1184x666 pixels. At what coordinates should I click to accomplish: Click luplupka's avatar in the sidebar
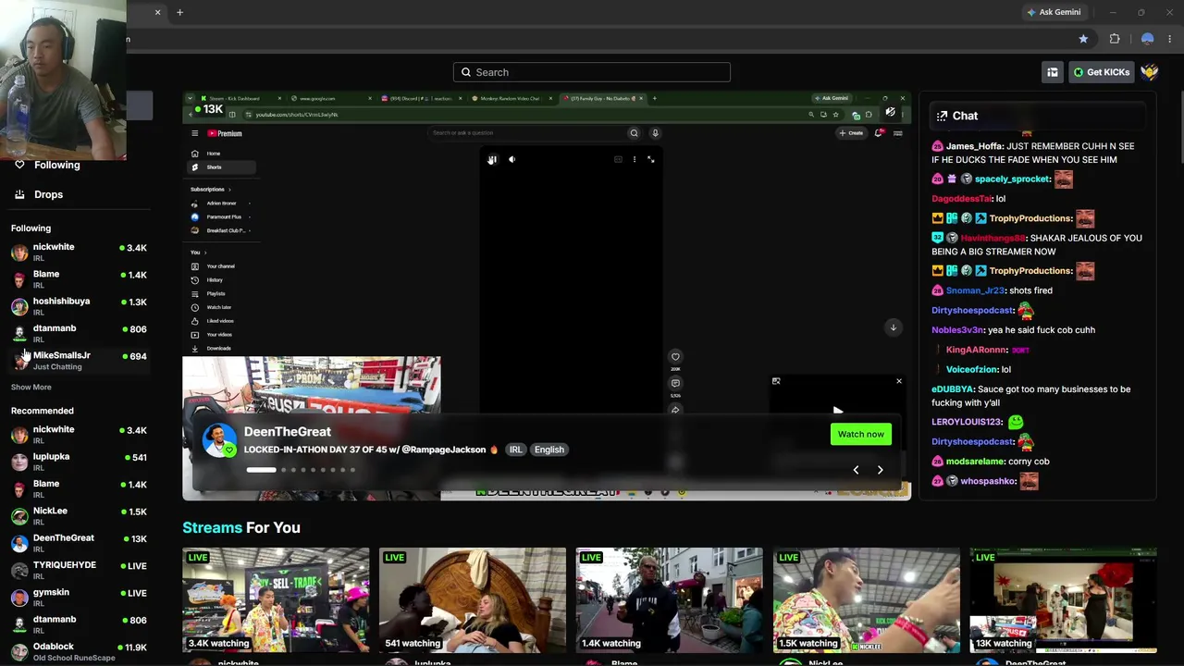tap(19, 462)
